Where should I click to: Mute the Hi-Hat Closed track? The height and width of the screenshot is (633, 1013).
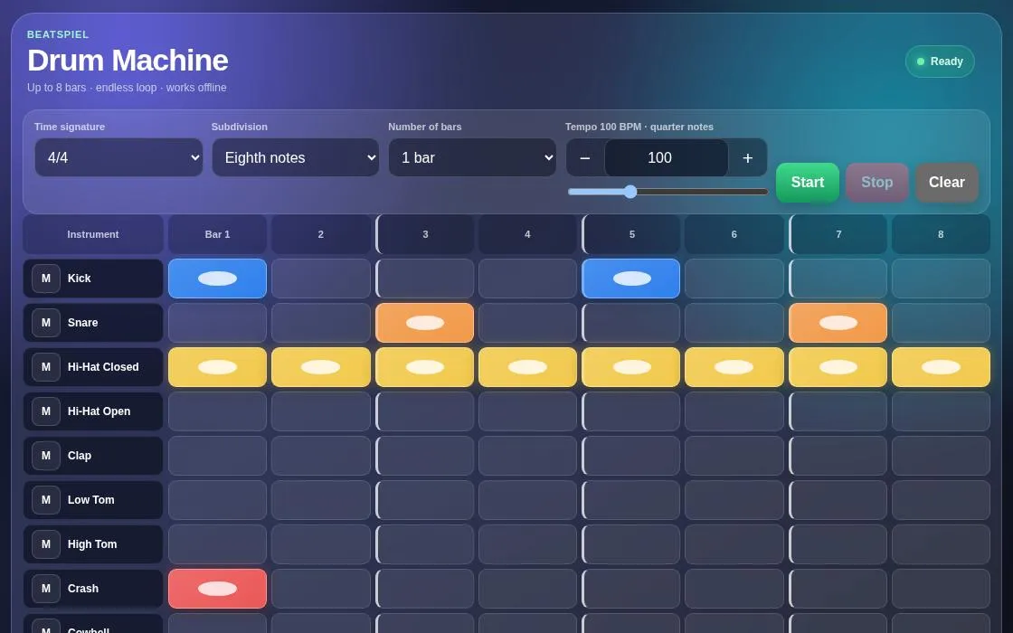click(x=46, y=367)
